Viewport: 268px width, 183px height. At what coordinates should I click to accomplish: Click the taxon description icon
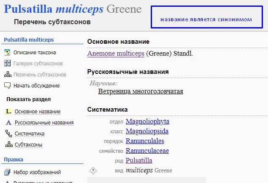tap(7, 53)
